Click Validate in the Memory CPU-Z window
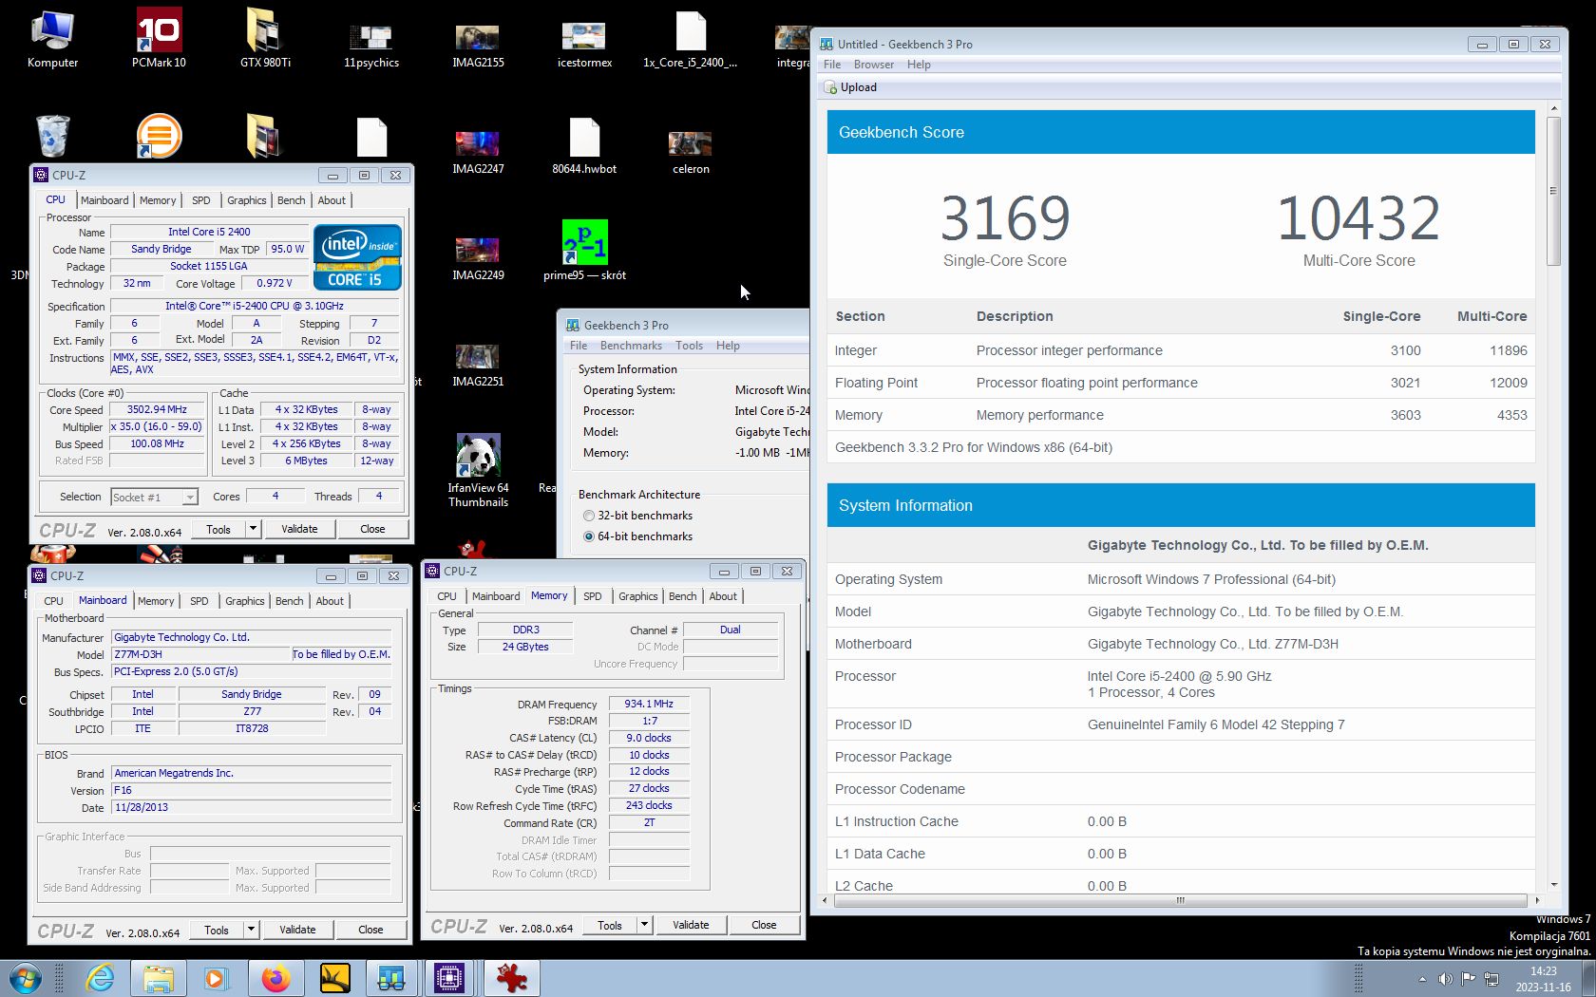This screenshot has height=997, width=1596. pos(691,925)
